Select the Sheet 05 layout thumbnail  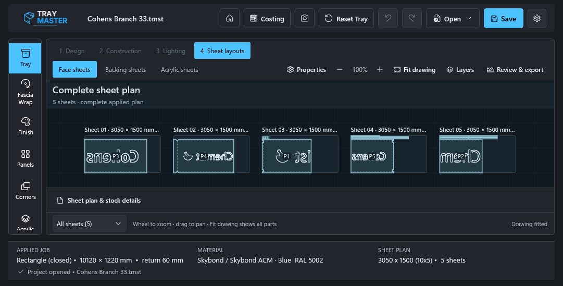coord(477,154)
